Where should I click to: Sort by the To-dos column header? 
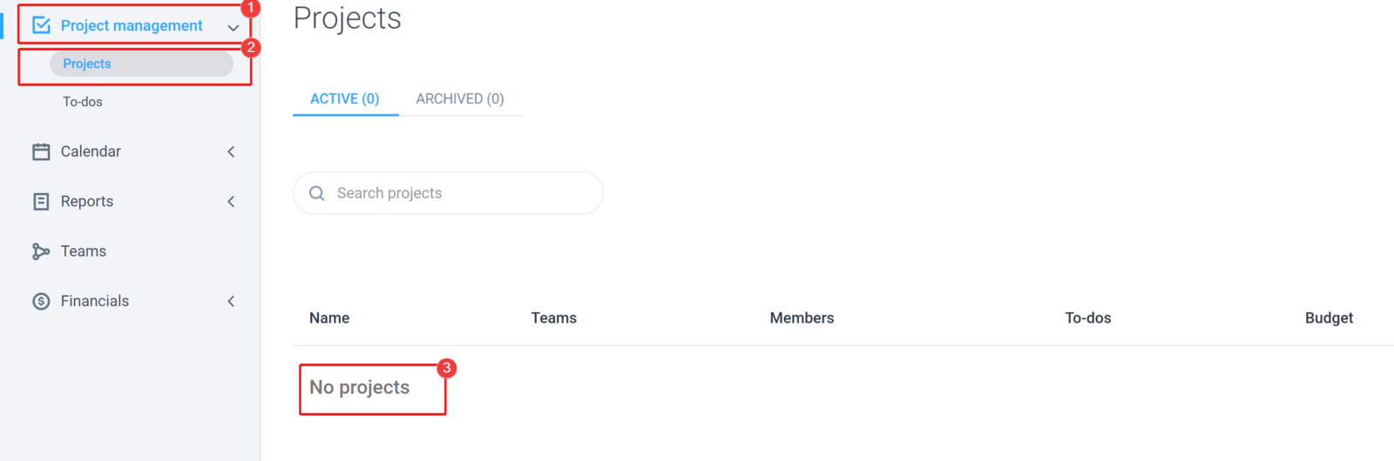point(1087,318)
